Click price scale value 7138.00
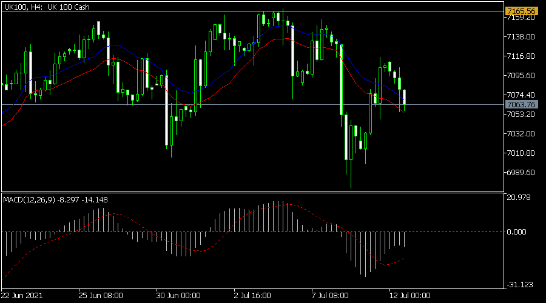546x303 pixels. (521, 36)
